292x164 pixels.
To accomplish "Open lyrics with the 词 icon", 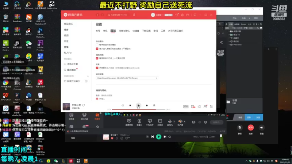I will [154, 105].
